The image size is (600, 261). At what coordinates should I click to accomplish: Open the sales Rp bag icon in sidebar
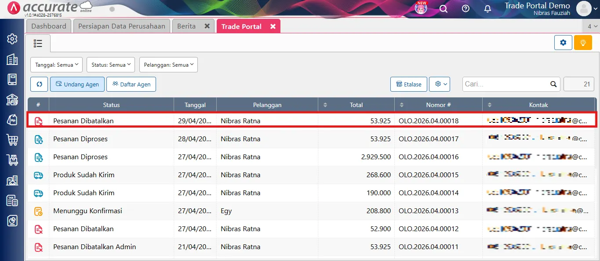pyautogui.click(x=12, y=120)
